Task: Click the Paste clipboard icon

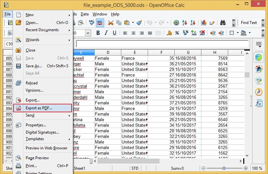Action: pyautogui.click(x=127, y=23)
